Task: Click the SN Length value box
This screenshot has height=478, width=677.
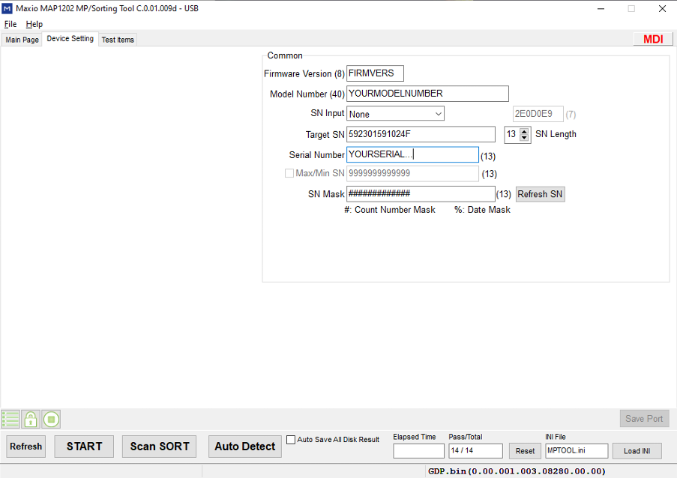Action: point(512,134)
